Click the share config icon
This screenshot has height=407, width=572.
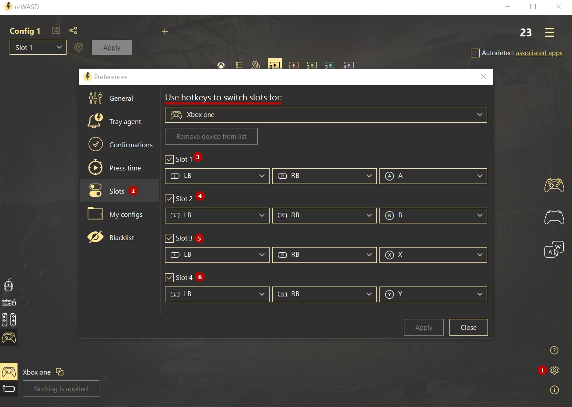click(73, 30)
